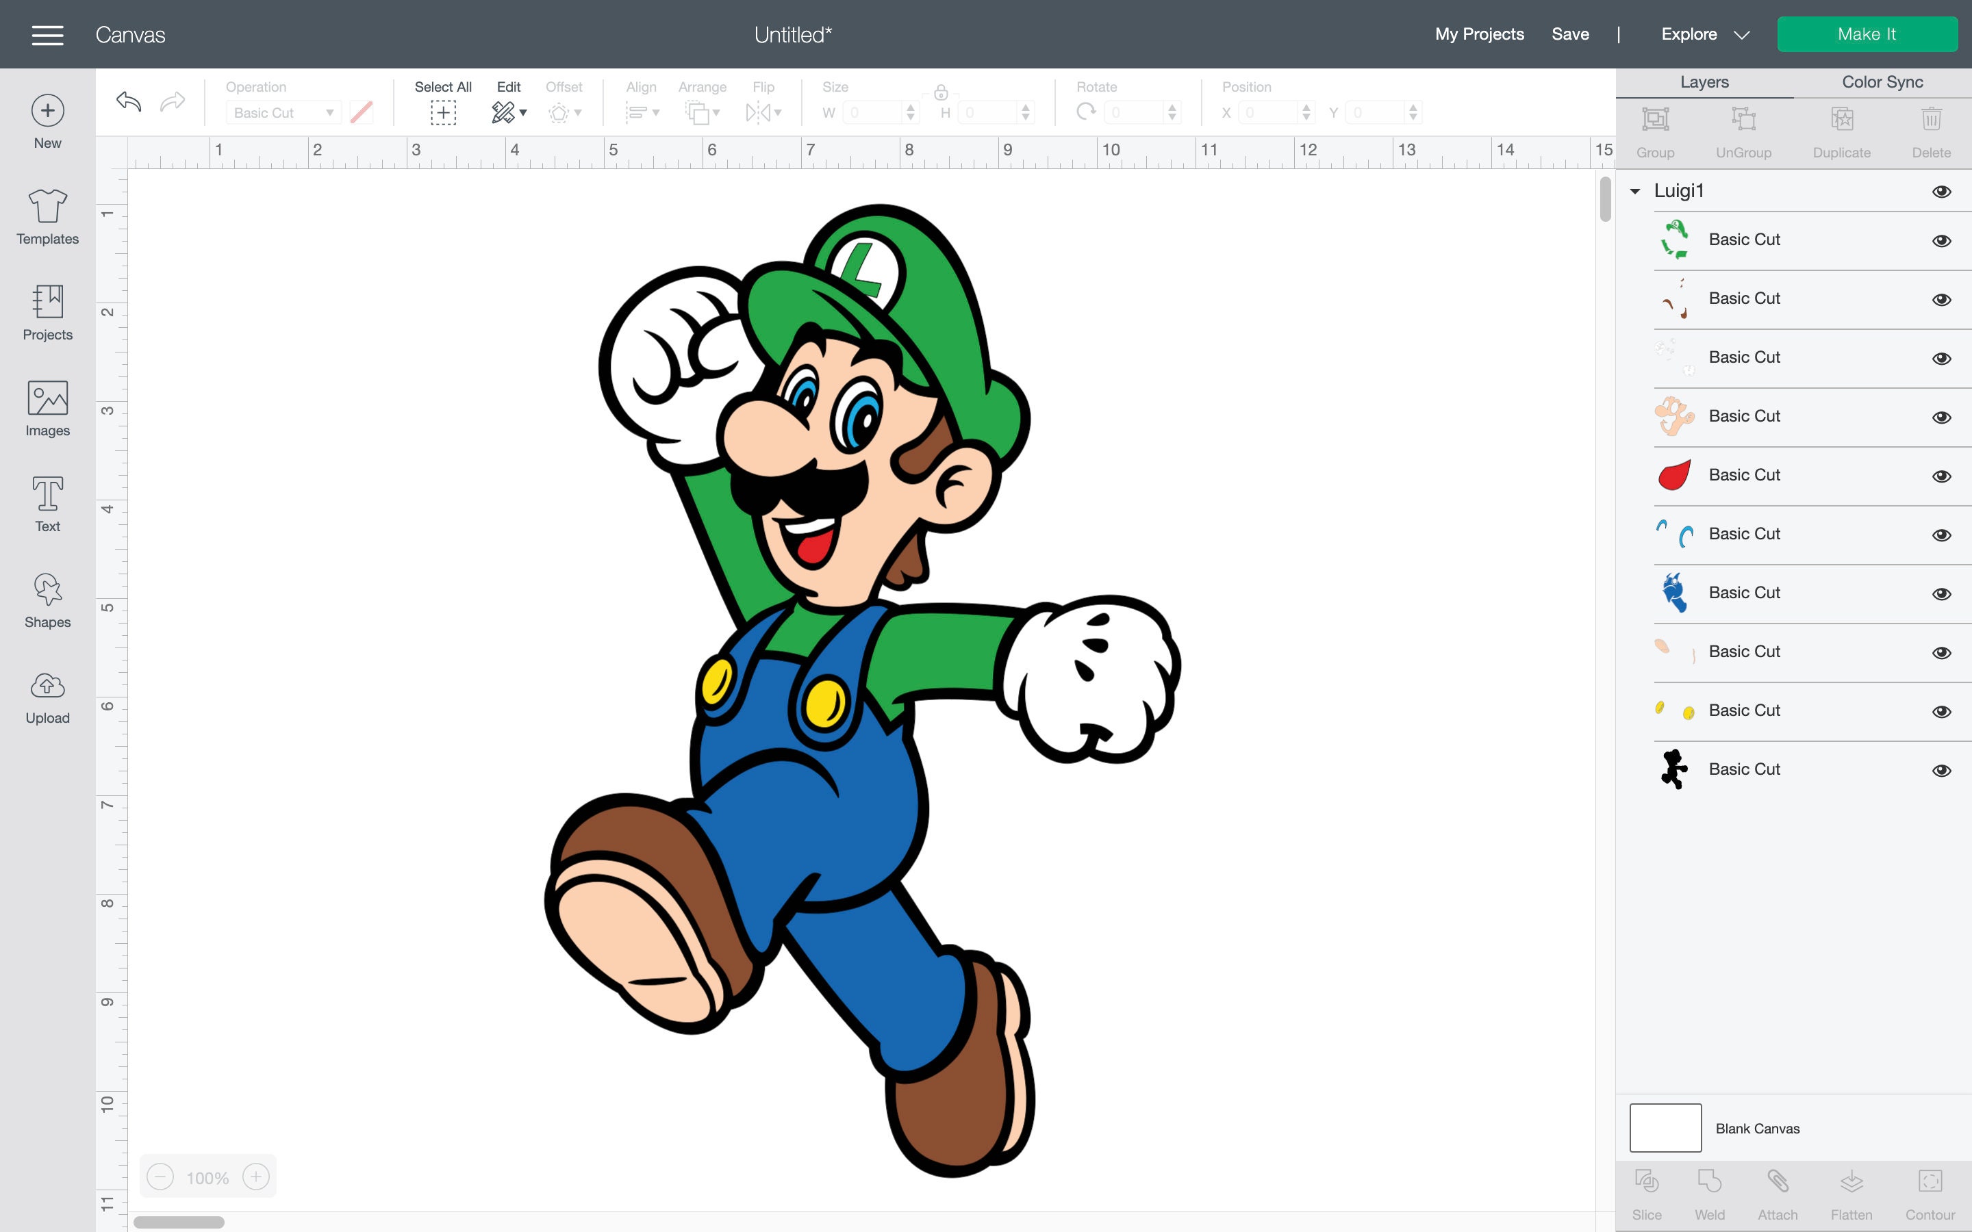Viewport: 1972px width, 1232px height.
Task: Click the horizontal canvas scrollbar
Action: 179,1222
